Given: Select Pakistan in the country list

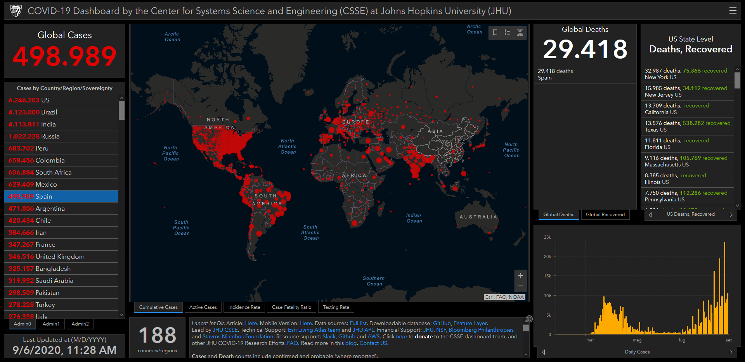Looking at the screenshot, I should (x=61, y=293).
